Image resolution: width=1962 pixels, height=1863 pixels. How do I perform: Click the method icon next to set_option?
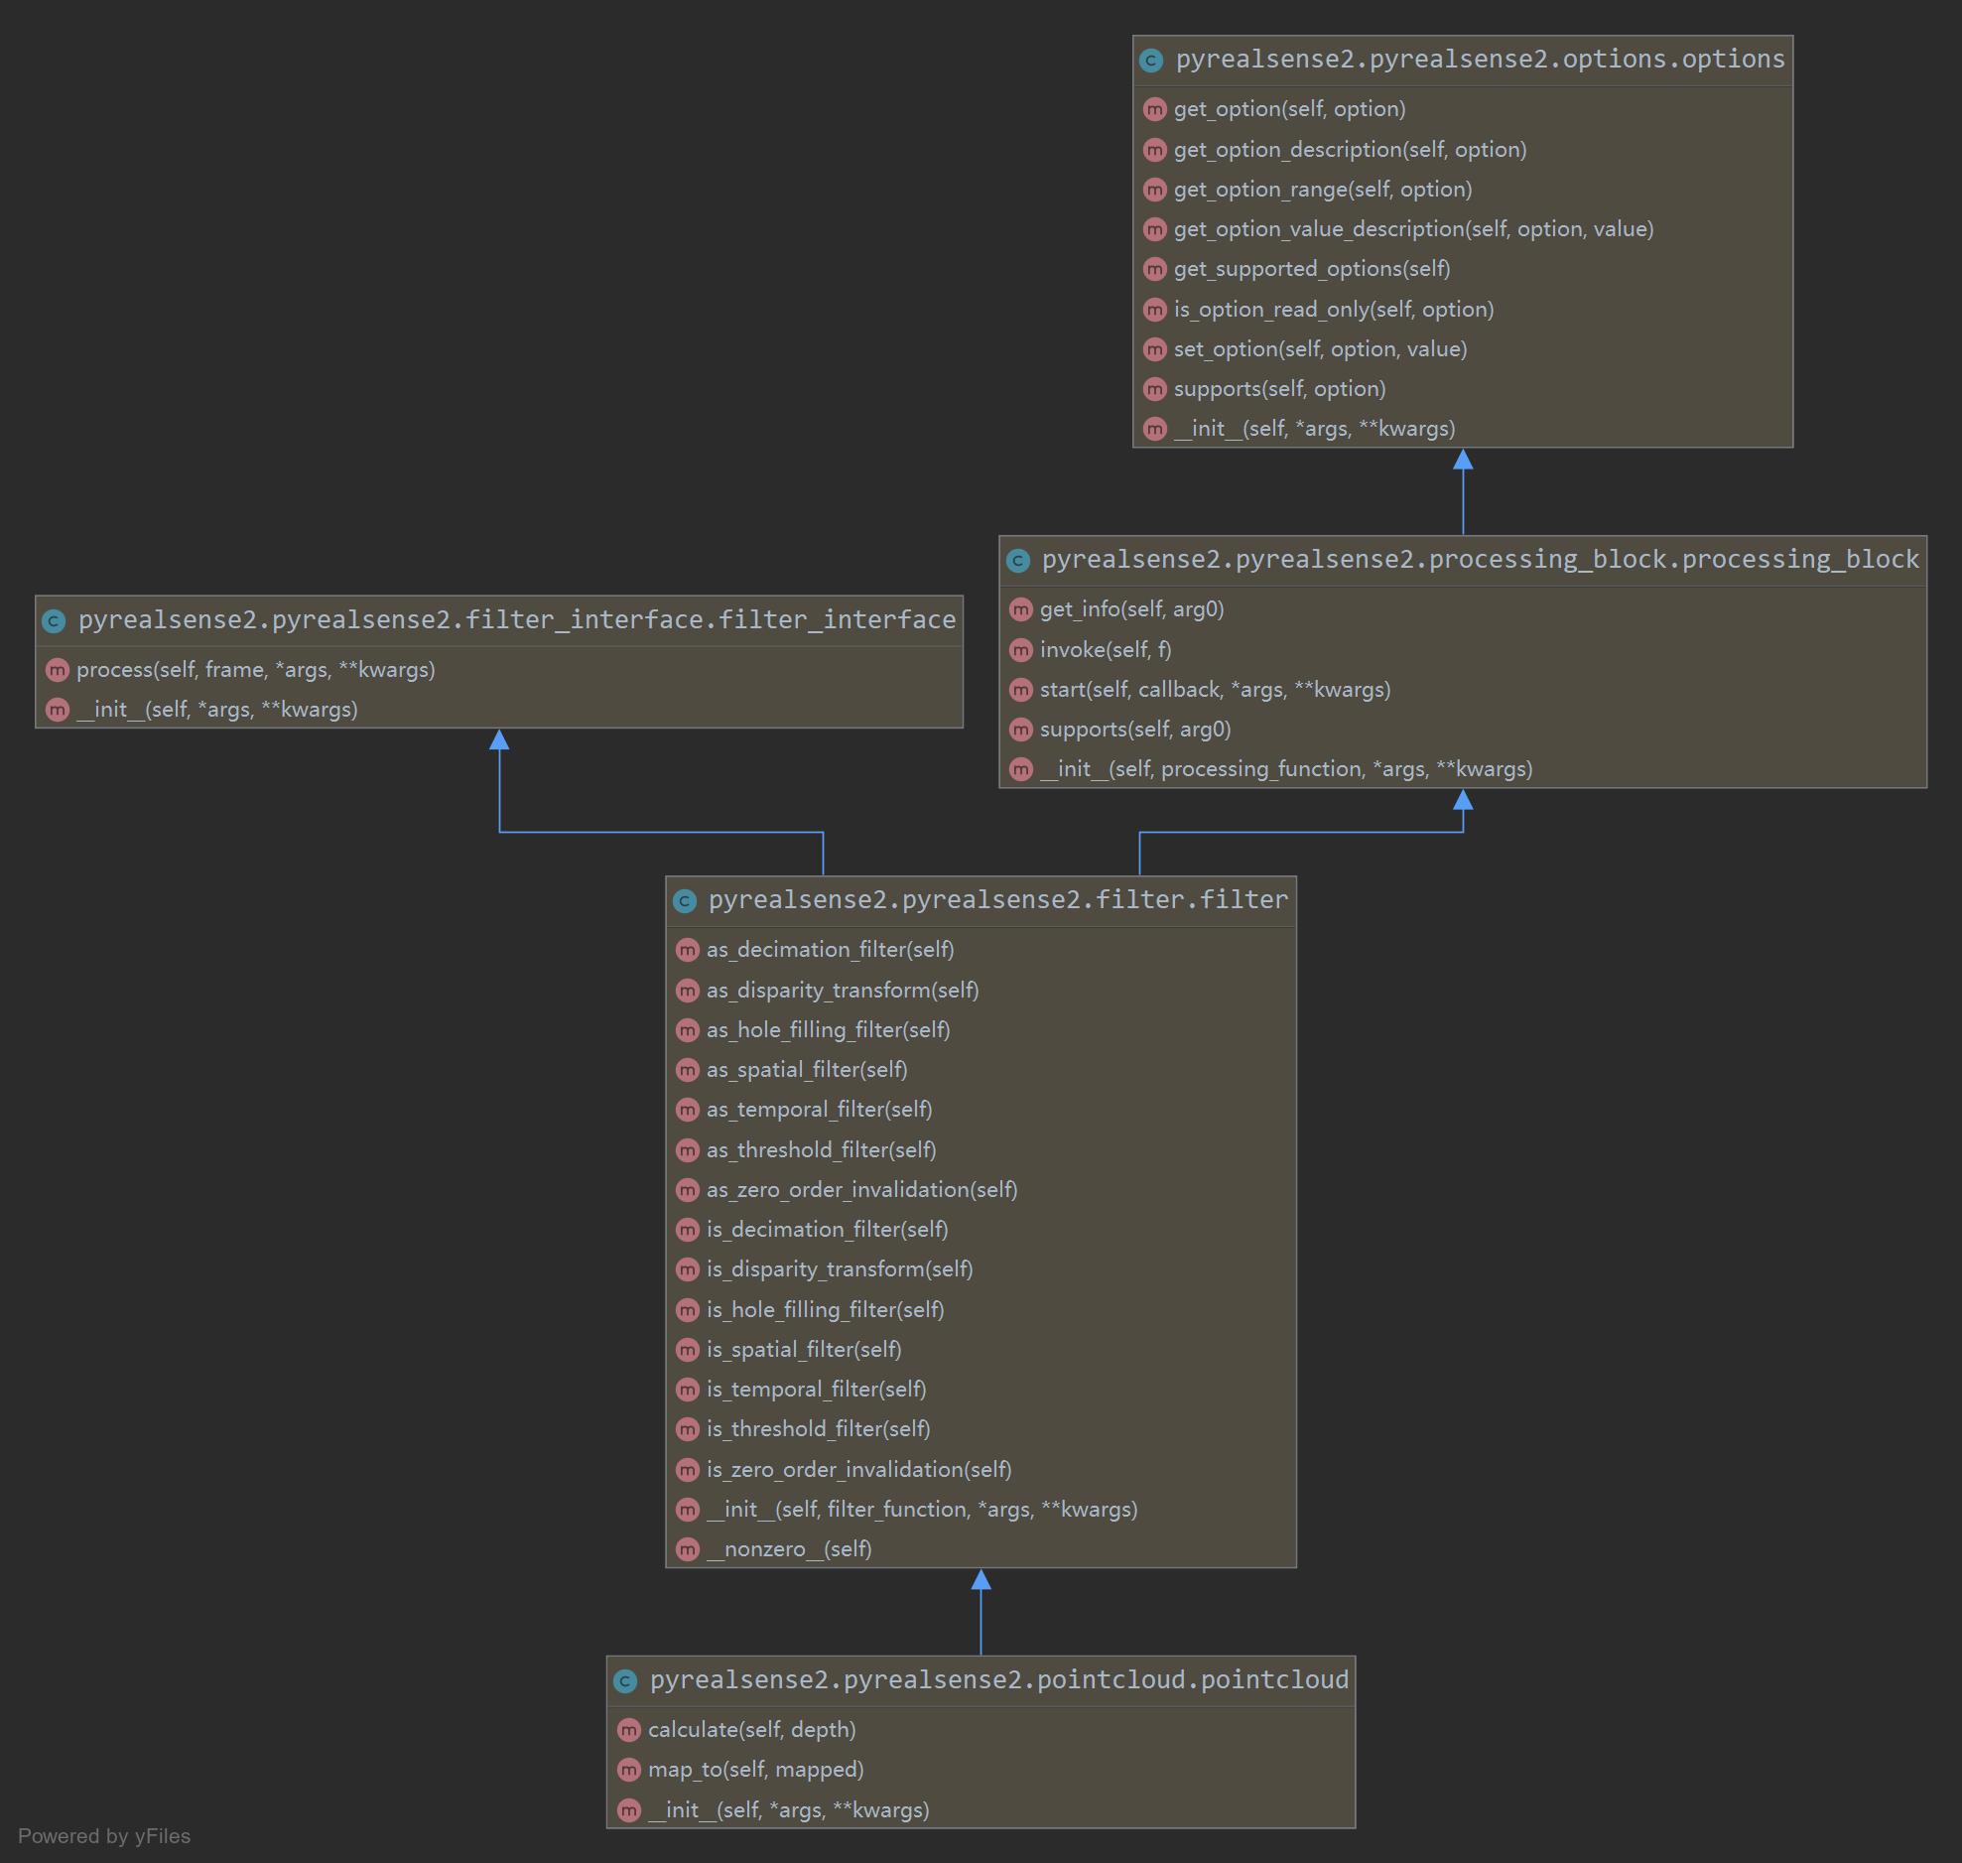coord(1154,349)
